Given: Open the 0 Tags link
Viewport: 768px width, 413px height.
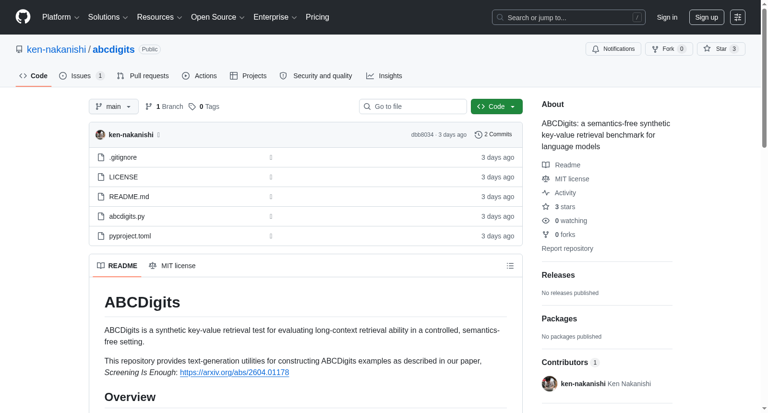Looking at the screenshot, I should pyautogui.click(x=204, y=106).
